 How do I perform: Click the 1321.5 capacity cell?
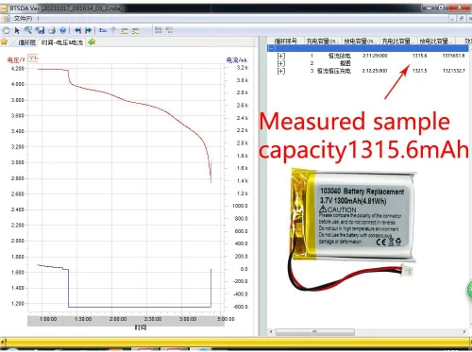(x=419, y=71)
